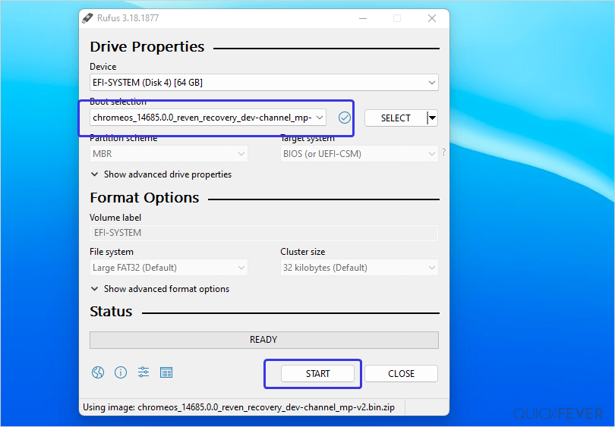The image size is (615, 427).
Task: Click the Volume label caption text
Action: (x=115, y=218)
